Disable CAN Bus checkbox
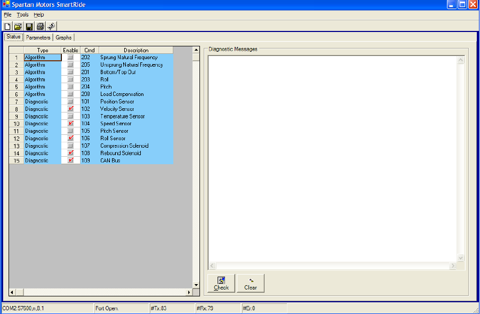 [x=70, y=160]
